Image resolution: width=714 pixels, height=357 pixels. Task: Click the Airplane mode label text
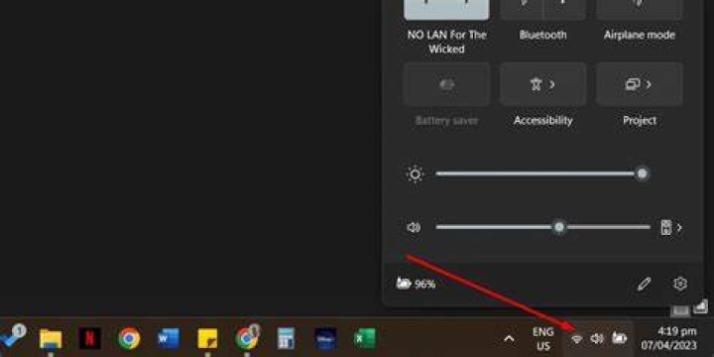tap(640, 35)
